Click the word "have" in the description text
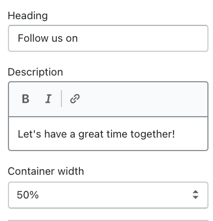 [56, 134]
